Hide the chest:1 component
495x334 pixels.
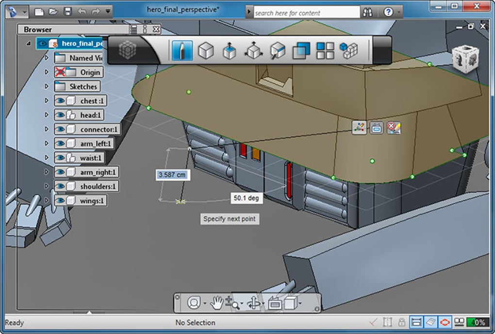(x=60, y=101)
